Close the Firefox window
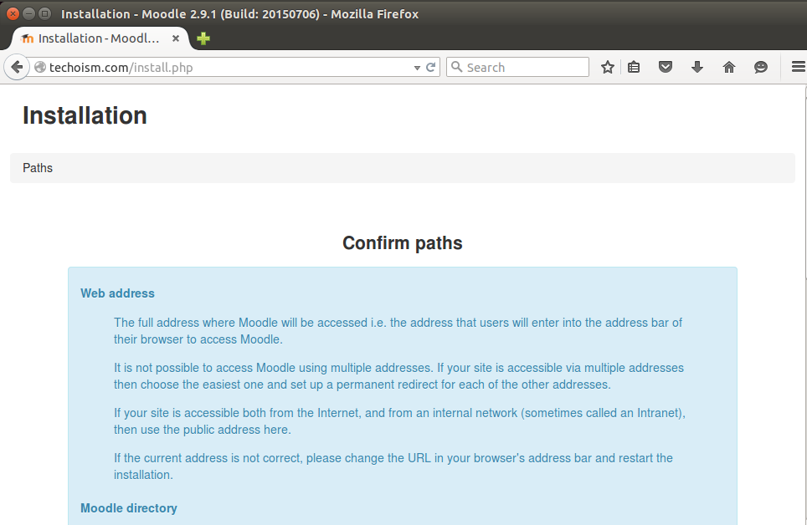Screen dimensions: 807x525 coord(13,13)
